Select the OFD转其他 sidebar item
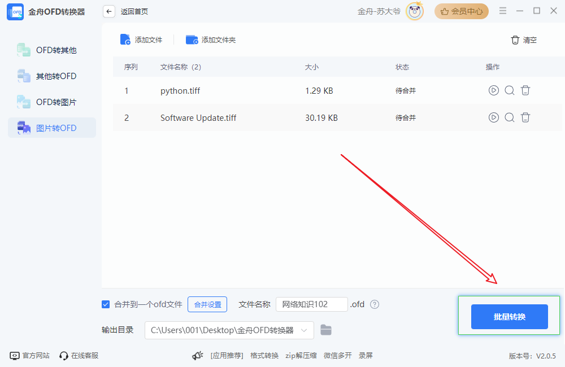 click(52, 50)
